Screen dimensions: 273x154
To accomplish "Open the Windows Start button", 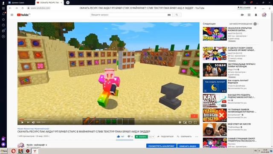I will tap(4, 151).
